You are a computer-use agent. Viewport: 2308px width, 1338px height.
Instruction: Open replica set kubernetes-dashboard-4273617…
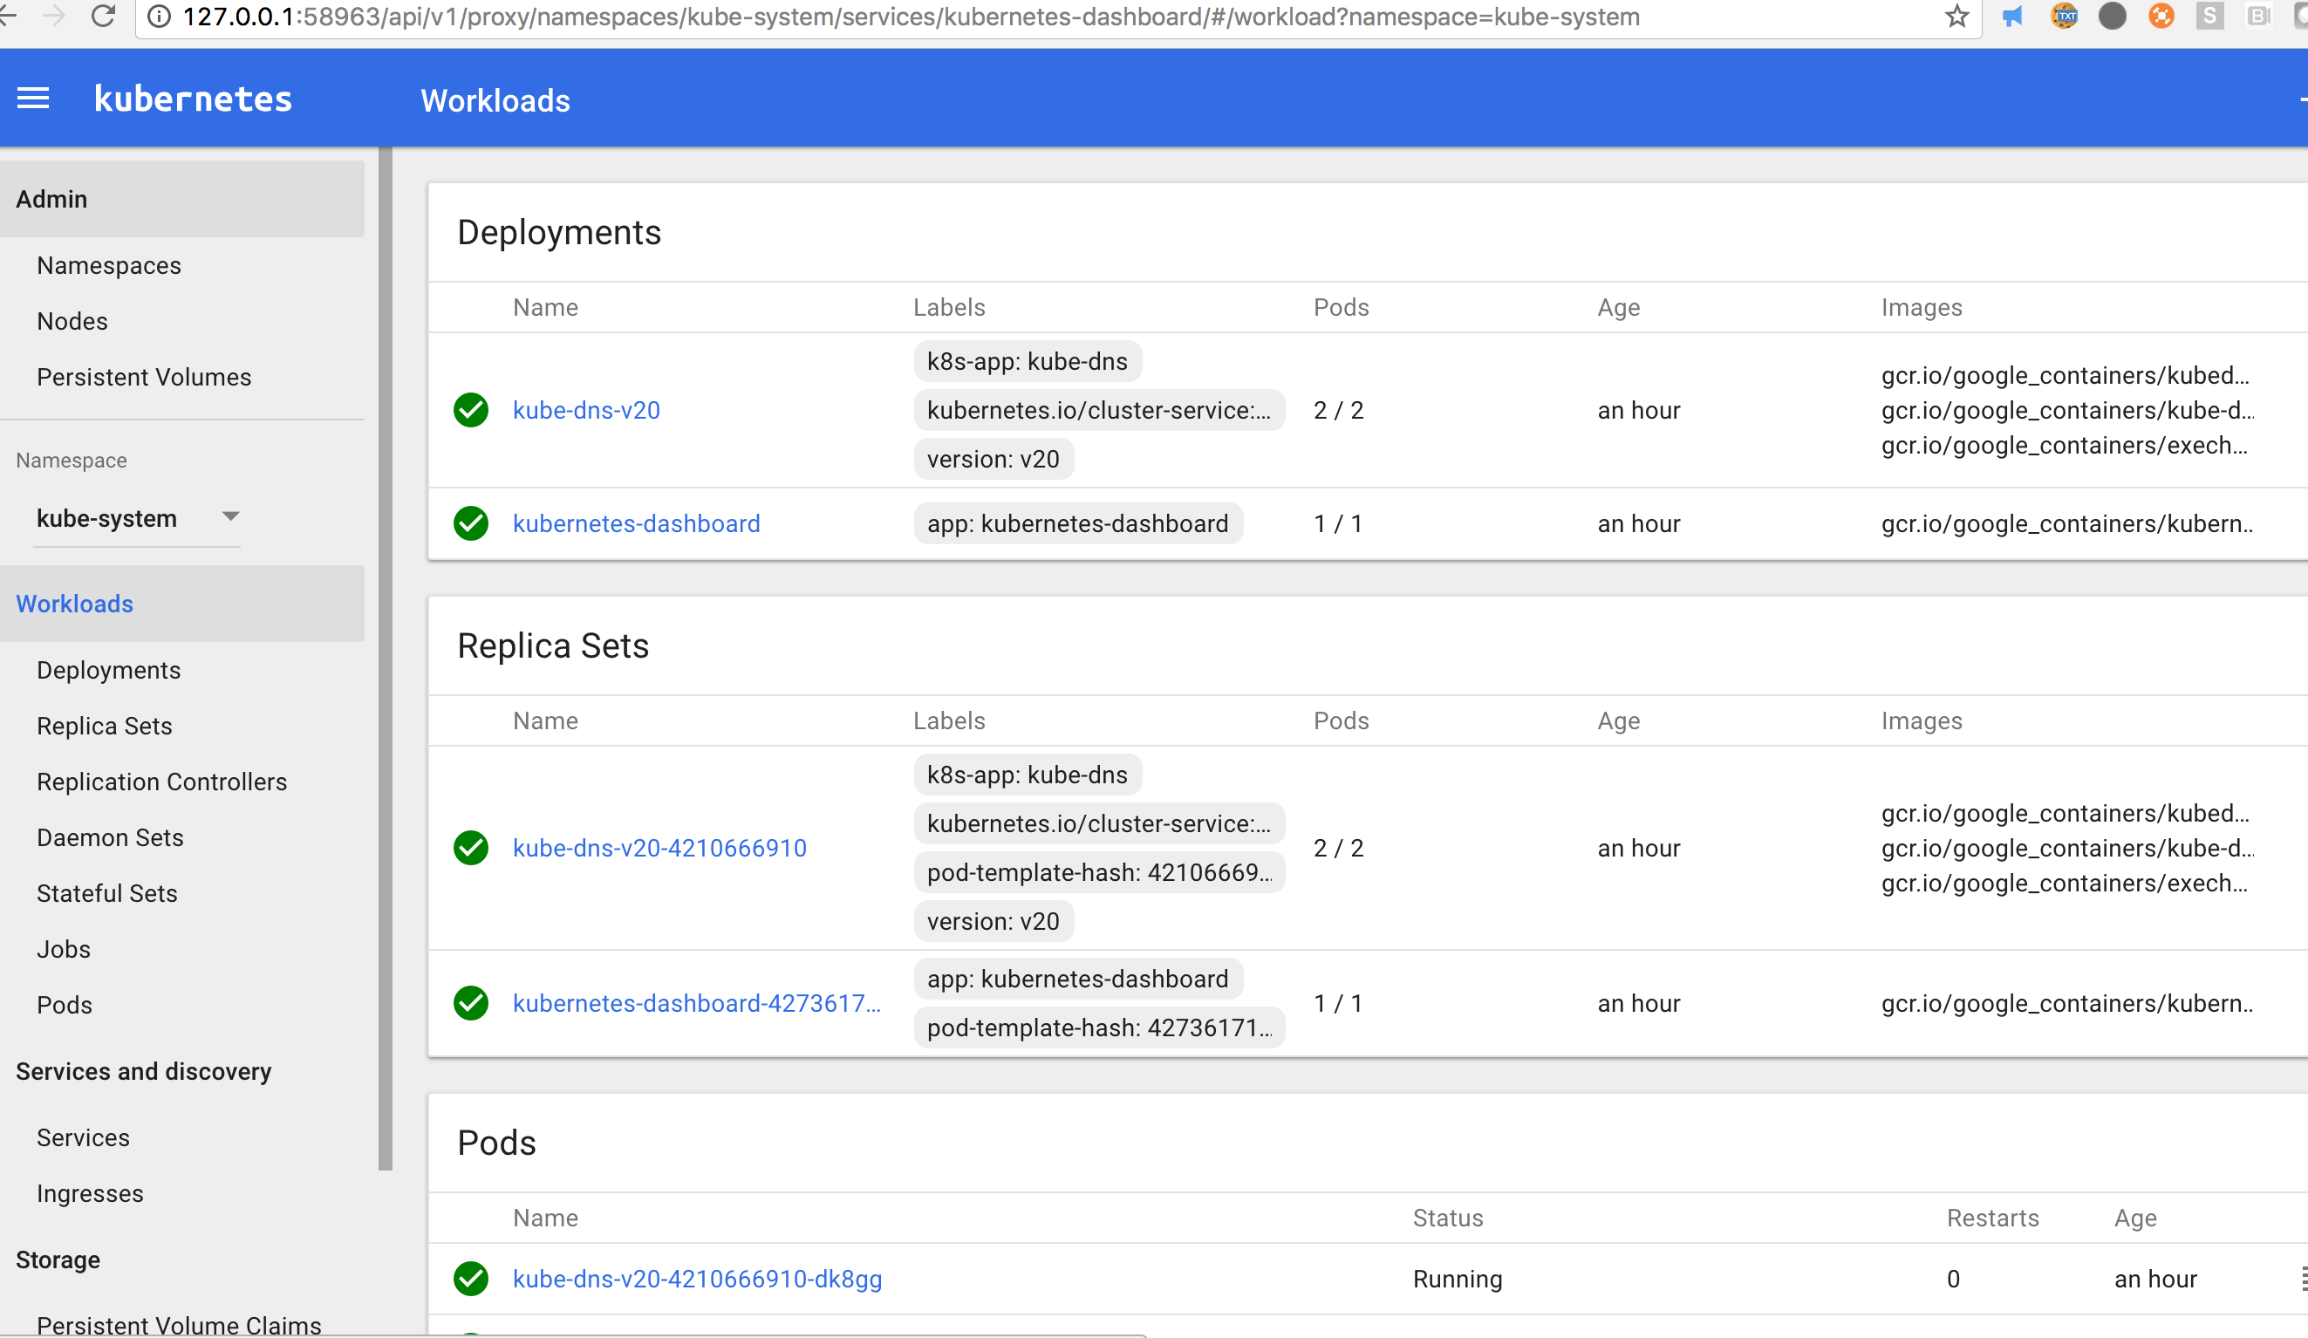[697, 1004]
